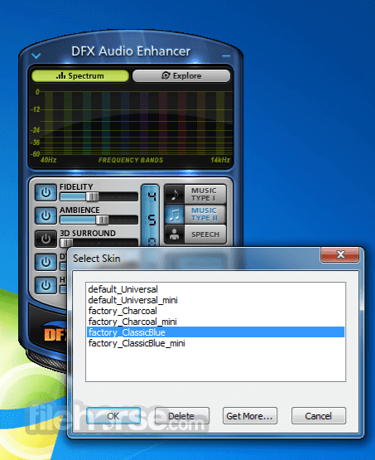Click the fifth power button at bottom
375x460 pixels.
[x=46, y=285]
